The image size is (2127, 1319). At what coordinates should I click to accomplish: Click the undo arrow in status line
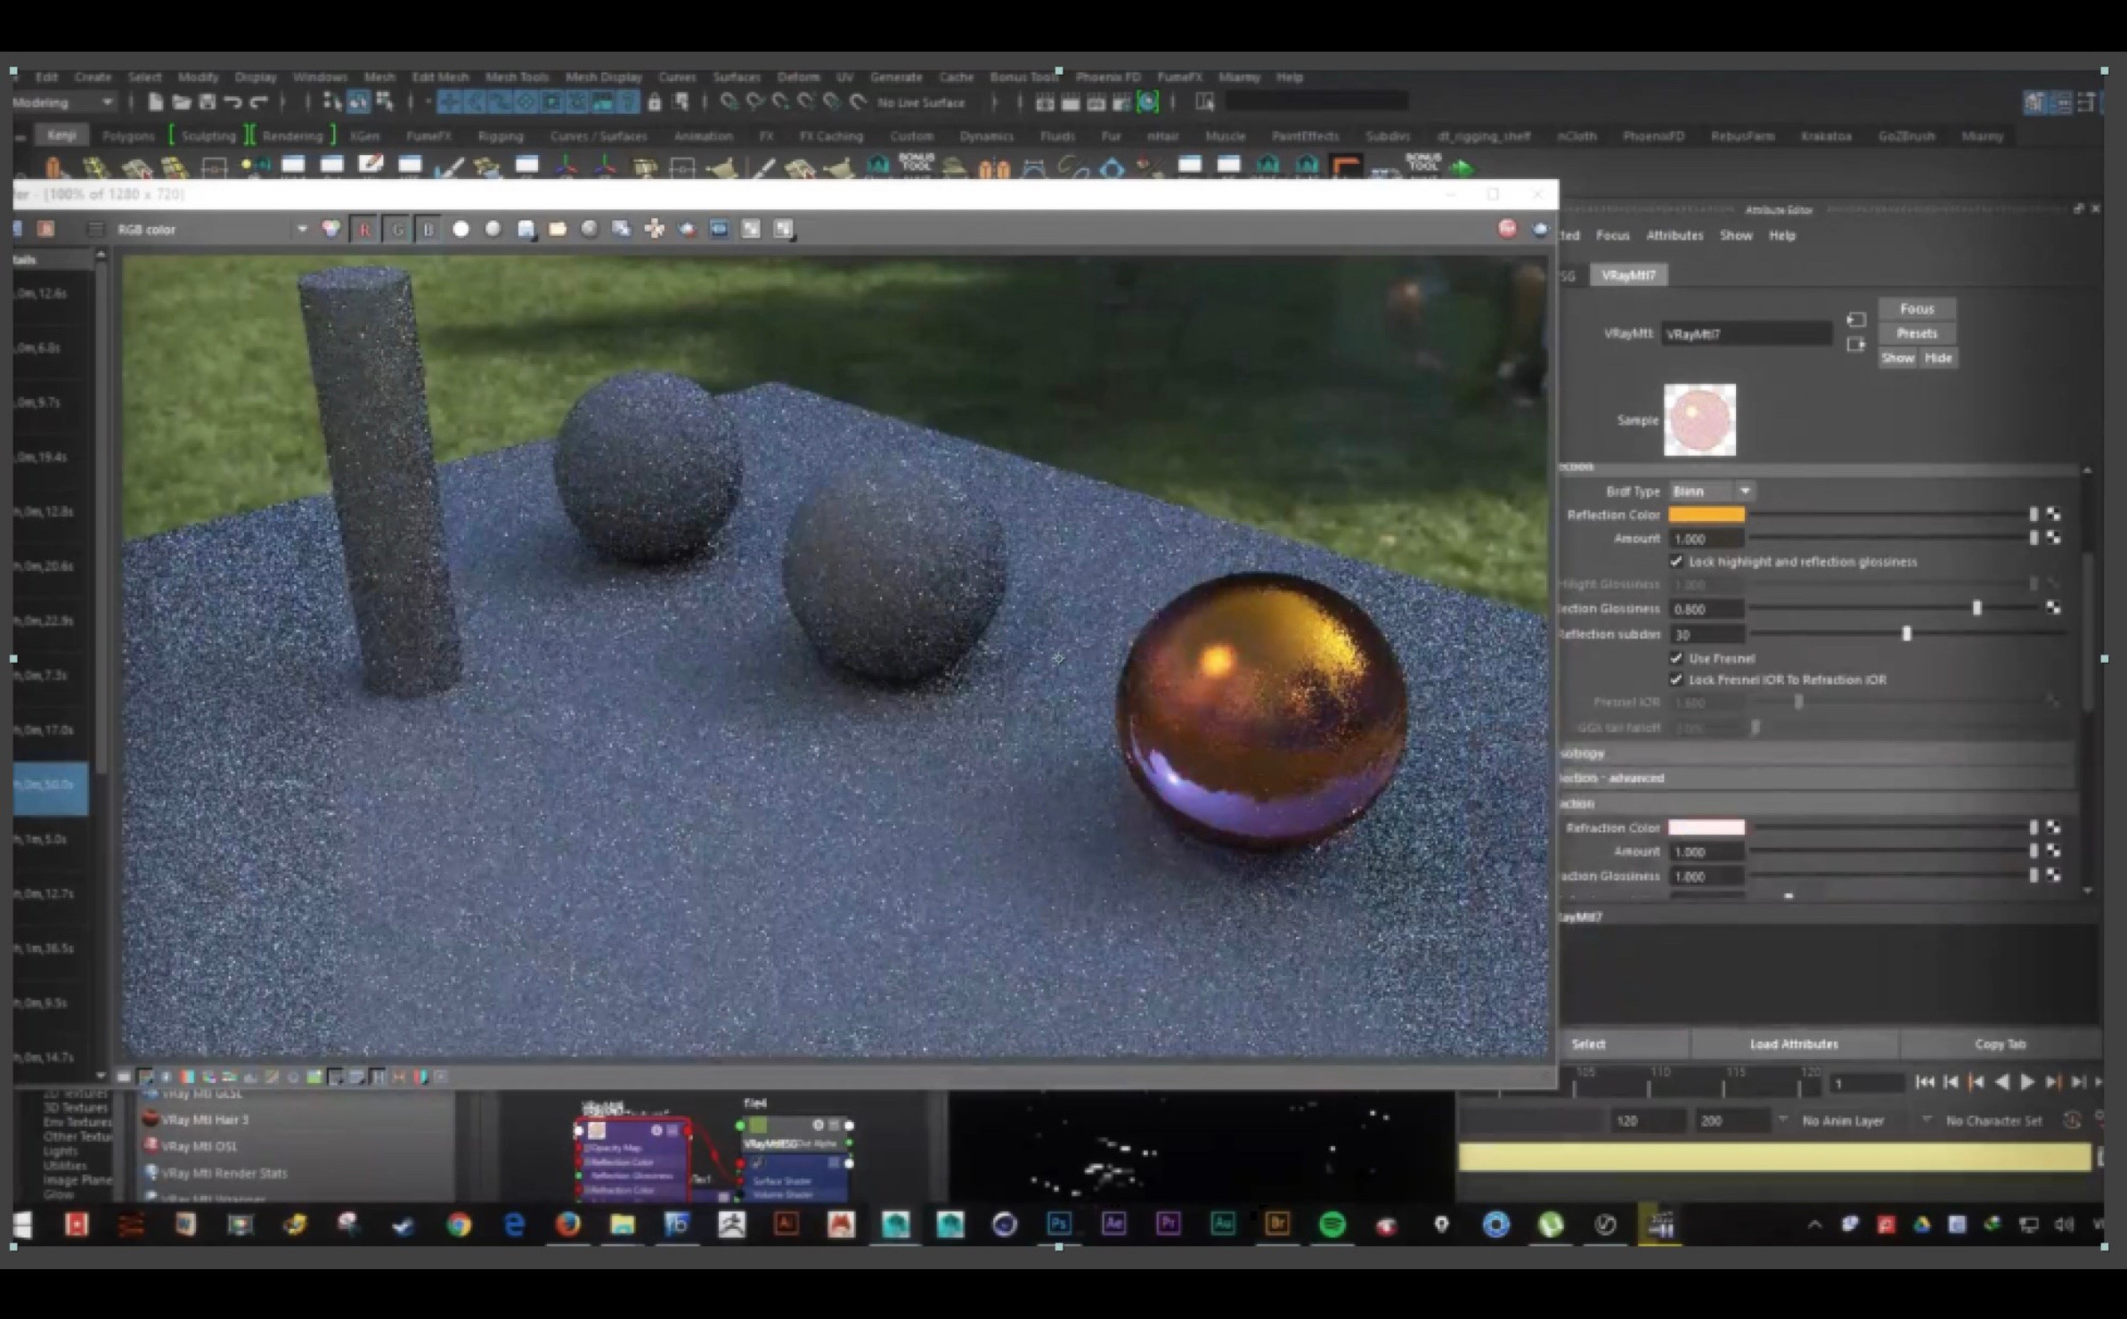[x=233, y=102]
